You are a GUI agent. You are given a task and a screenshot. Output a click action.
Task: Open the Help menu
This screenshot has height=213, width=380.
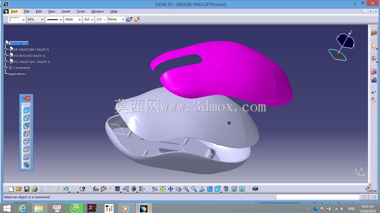(x=114, y=11)
